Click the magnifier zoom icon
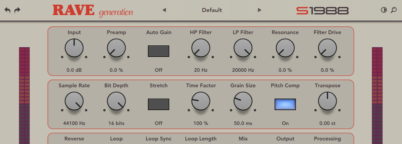Screen dimensions: 402x144 pyautogui.click(x=394, y=10)
